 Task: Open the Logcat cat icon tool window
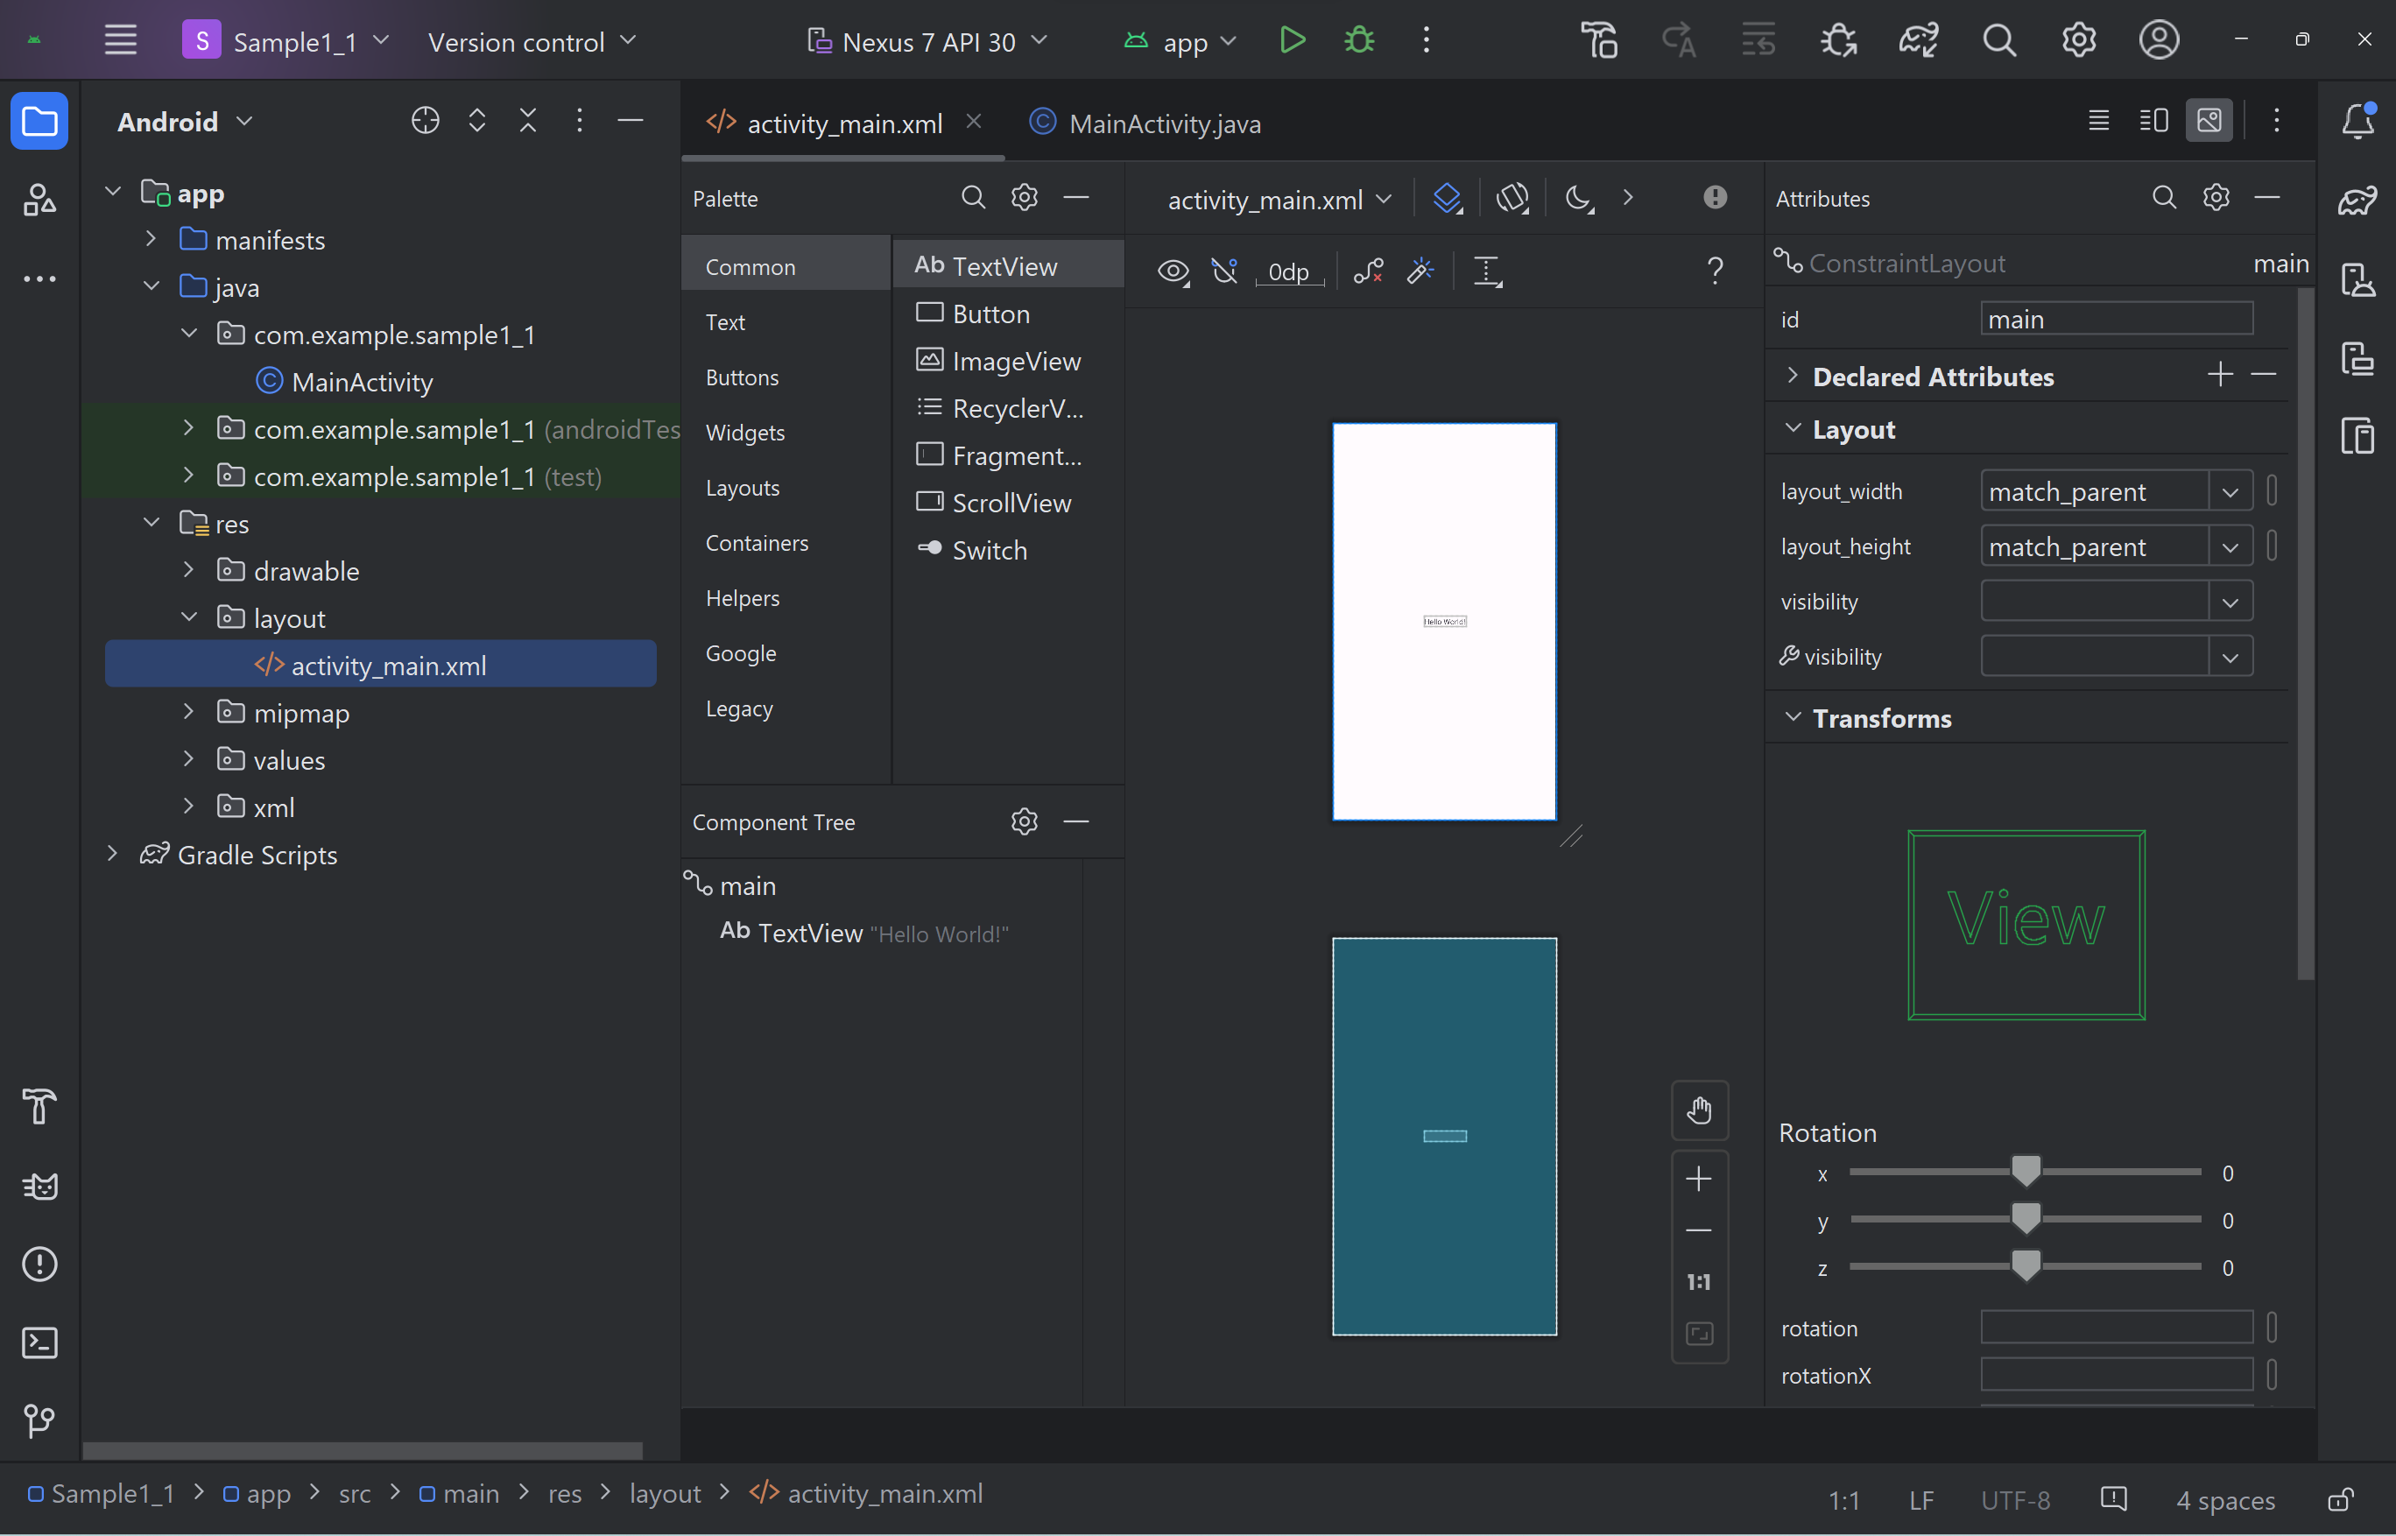(x=40, y=1186)
